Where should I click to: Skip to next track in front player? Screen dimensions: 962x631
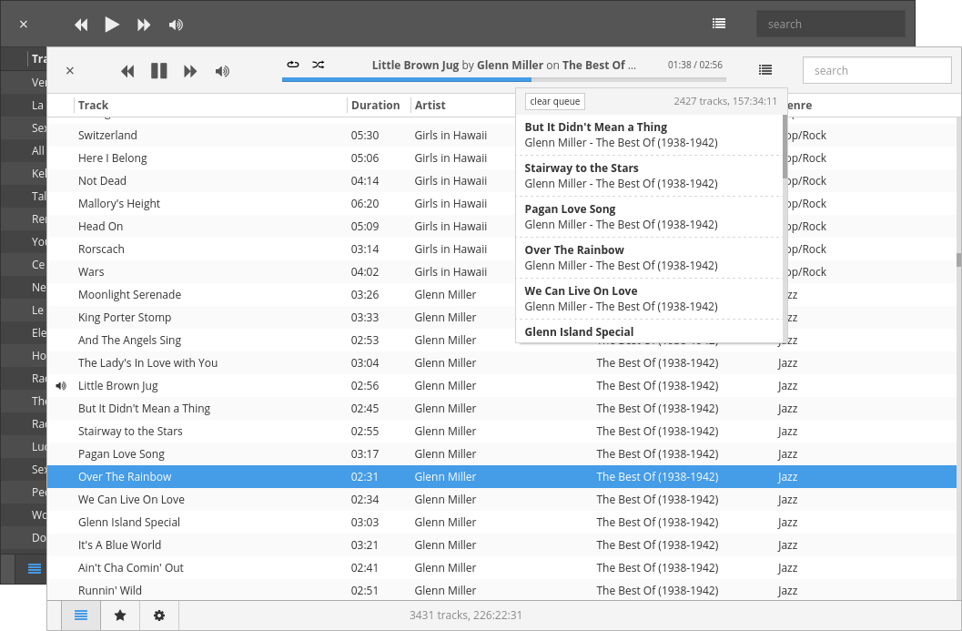(190, 71)
